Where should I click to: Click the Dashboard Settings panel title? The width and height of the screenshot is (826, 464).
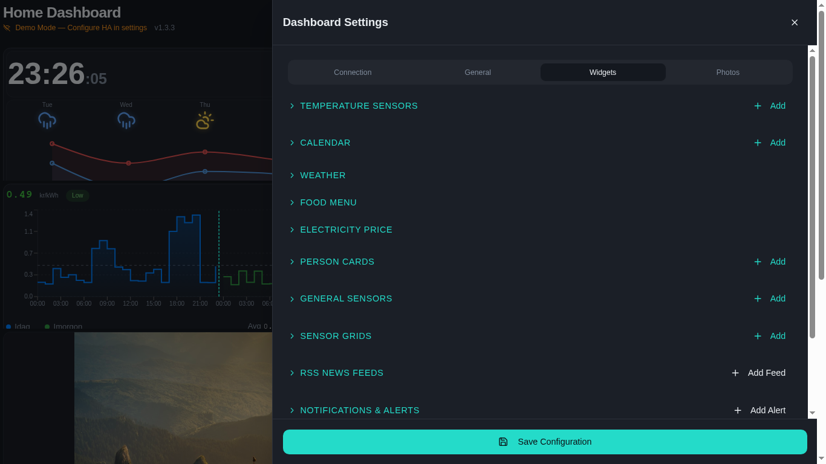tap(336, 22)
